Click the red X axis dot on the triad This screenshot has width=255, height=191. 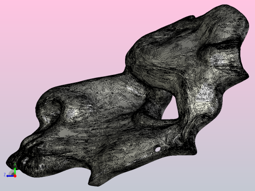tap(15, 176)
